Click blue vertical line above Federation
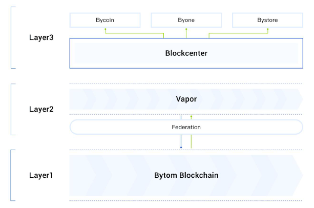 pyautogui.click(x=181, y=117)
